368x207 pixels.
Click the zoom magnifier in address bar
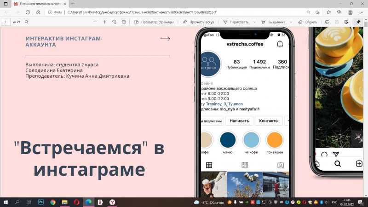308,12
